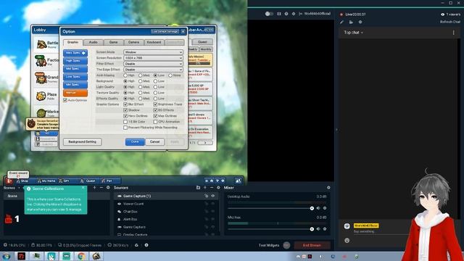The width and height of the screenshot is (464, 261).
Task: Open the Sources panel settings gear
Action: coord(218,188)
